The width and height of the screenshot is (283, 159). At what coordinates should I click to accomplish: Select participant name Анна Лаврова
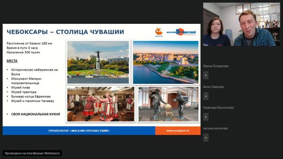click(x=213, y=87)
